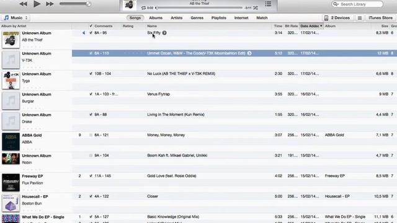397x223 pixels.
Task: Switch to the Internet tab
Action: pyautogui.click(x=241, y=18)
